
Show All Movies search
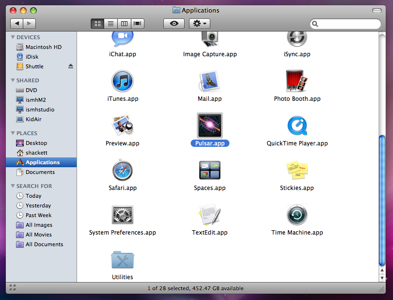pyautogui.click(x=41, y=235)
